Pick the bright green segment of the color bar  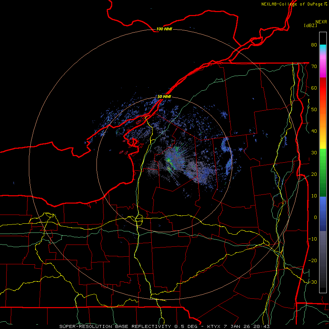(x=323, y=157)
